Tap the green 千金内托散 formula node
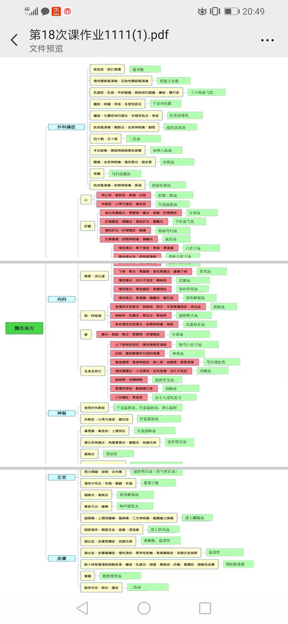 166,103
